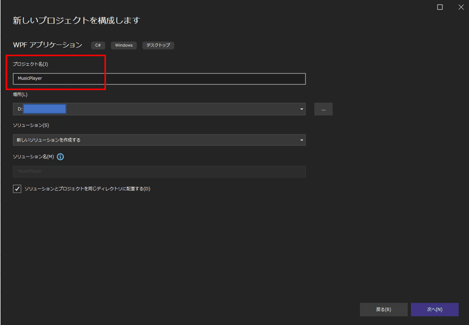Image resolution: width=469 pixels, height=325 pixels.
Task: Open the folder browser using the ... button
Action: click(x=323, y=109)
